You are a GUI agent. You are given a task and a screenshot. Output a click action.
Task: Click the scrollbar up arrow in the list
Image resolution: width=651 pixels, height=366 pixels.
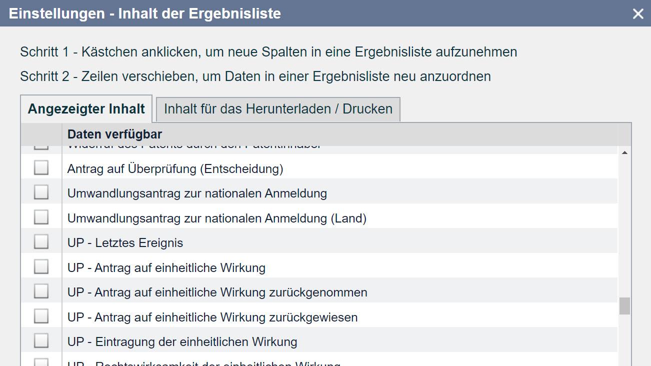pyautogui.click(x=624, y=152)
